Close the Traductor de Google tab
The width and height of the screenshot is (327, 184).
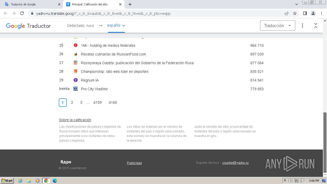pos(59,4)
